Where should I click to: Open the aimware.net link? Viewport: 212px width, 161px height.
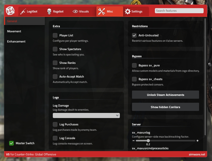[x=197, y=154]
